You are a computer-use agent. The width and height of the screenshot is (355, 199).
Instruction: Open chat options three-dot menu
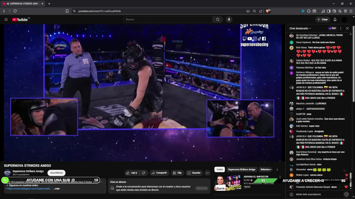341,28
